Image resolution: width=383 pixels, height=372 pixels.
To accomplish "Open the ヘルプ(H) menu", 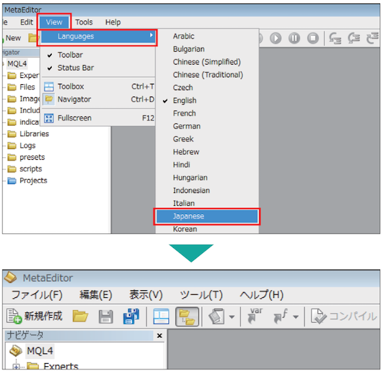I will click(262, 295).
